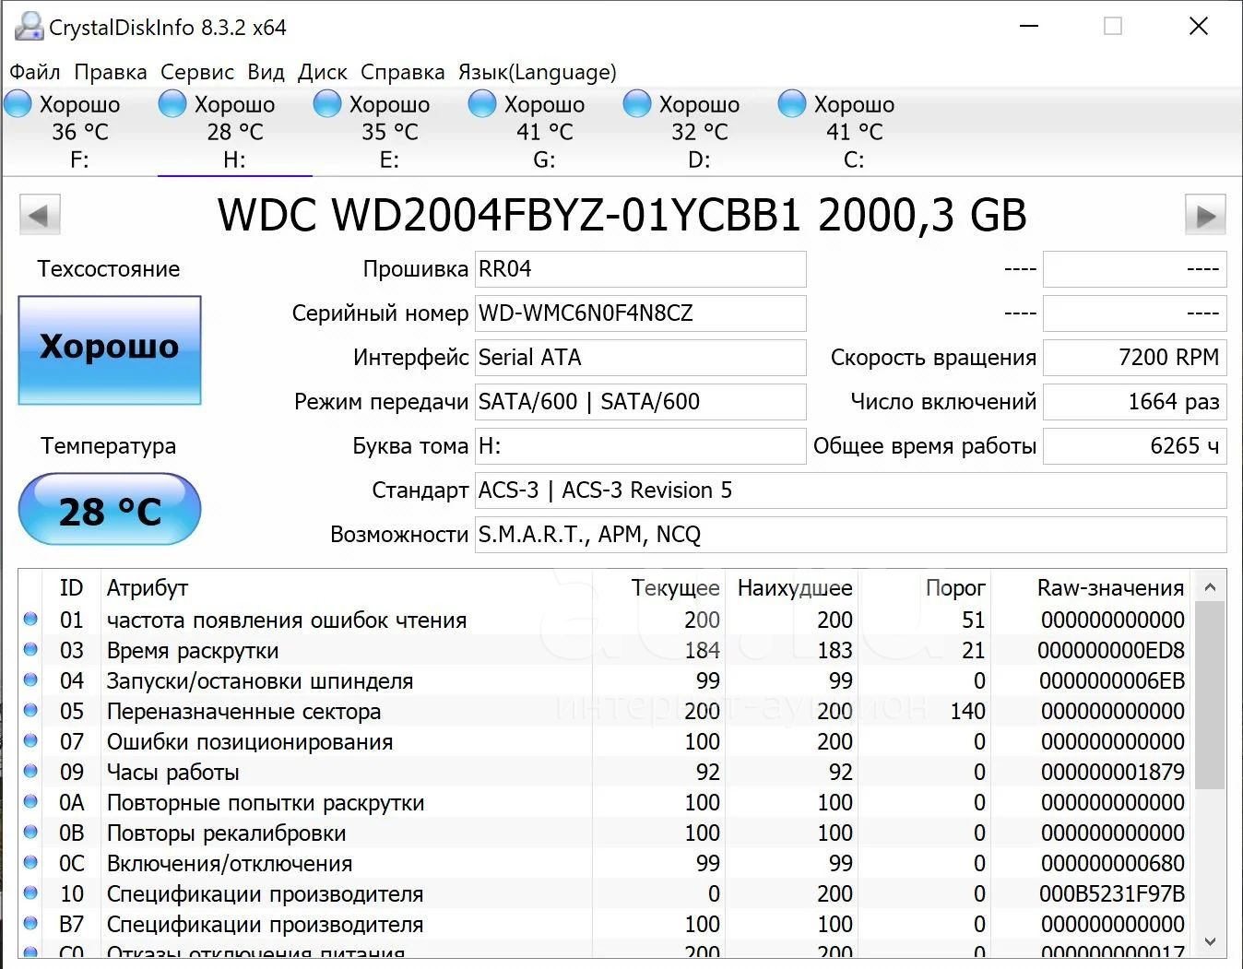Switch to drive C: disk tab

click(x=854, y=132)
